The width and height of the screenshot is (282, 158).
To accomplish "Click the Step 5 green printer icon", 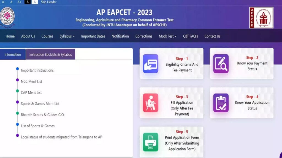I will (151, 142).
